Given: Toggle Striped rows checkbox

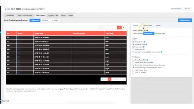Looking at the screenshot, I should pyautogui.click(x=133, y=42).
